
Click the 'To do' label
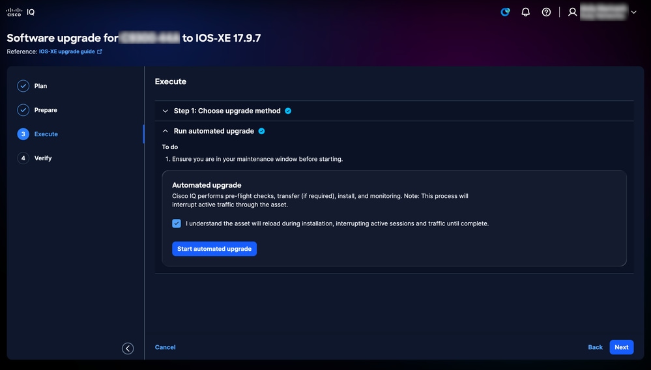coord(170,147)
